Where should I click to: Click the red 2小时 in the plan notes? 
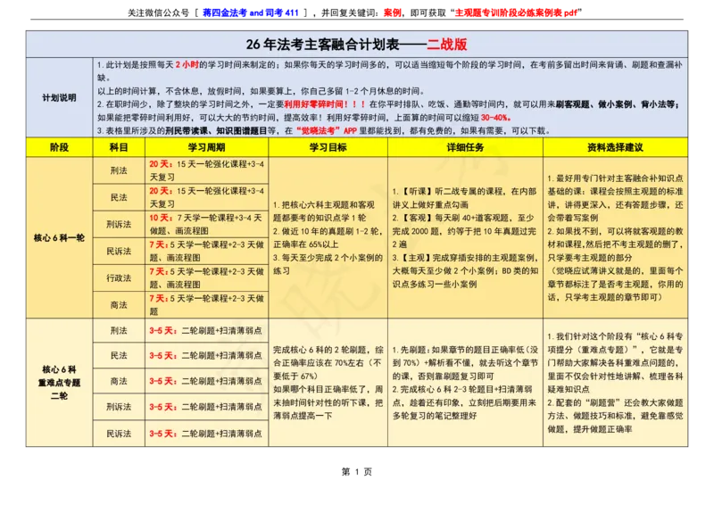tap(187, 64)
